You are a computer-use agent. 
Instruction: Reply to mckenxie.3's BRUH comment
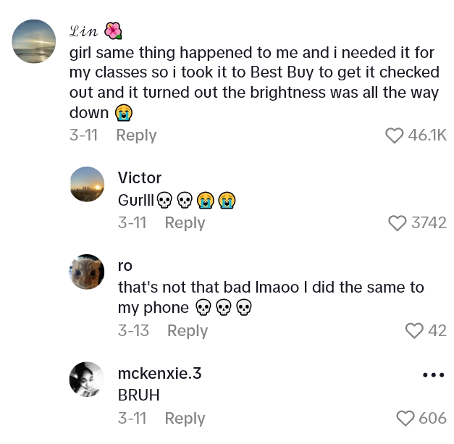185,418
